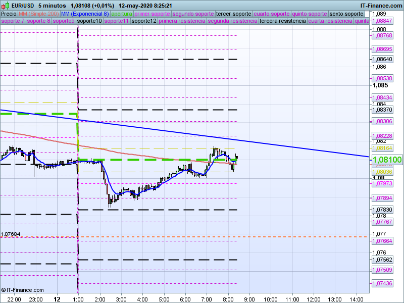This screenshot has height=303, width=404.
Task: Select the 1,08847 price label on axis
Action: [x=382, y=21]
